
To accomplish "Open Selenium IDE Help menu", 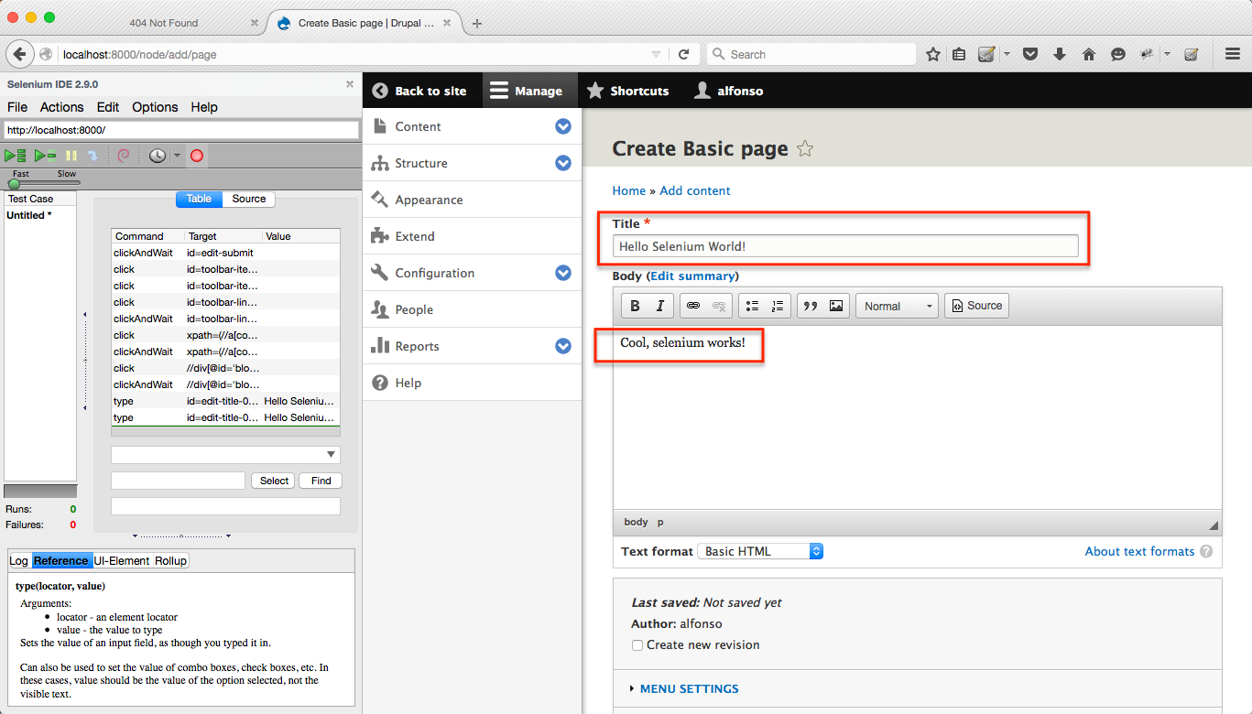I will pos(204,107).
